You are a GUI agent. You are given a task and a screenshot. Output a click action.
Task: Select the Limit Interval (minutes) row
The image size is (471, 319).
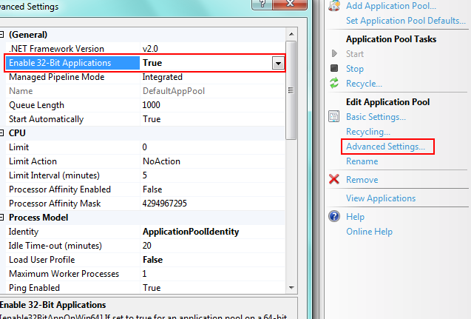click(x=146, y=175)
